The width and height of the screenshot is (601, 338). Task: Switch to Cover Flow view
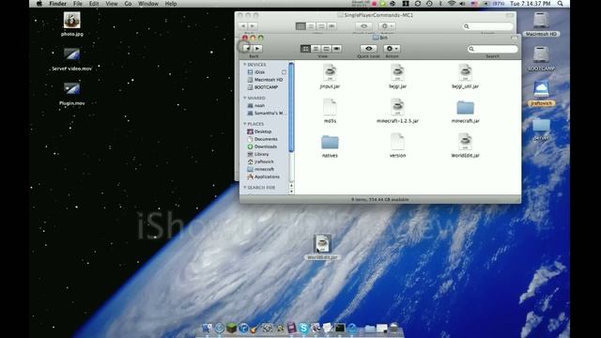[336, 49]
